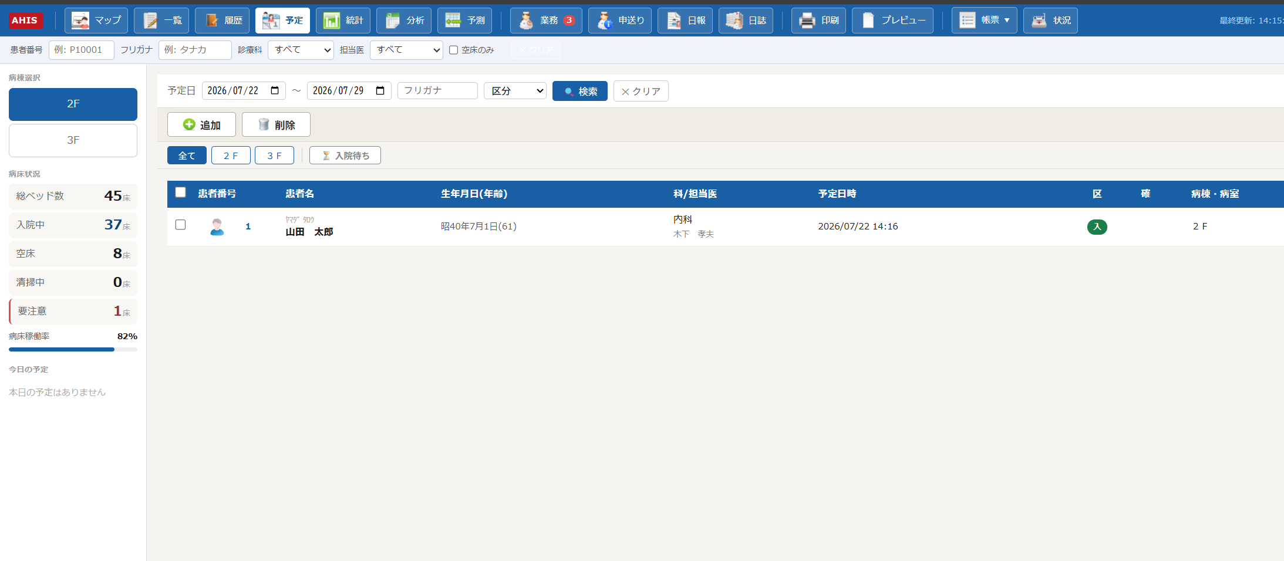
Task: Open the プレビュー preview
Action: [x=892, y=21]
